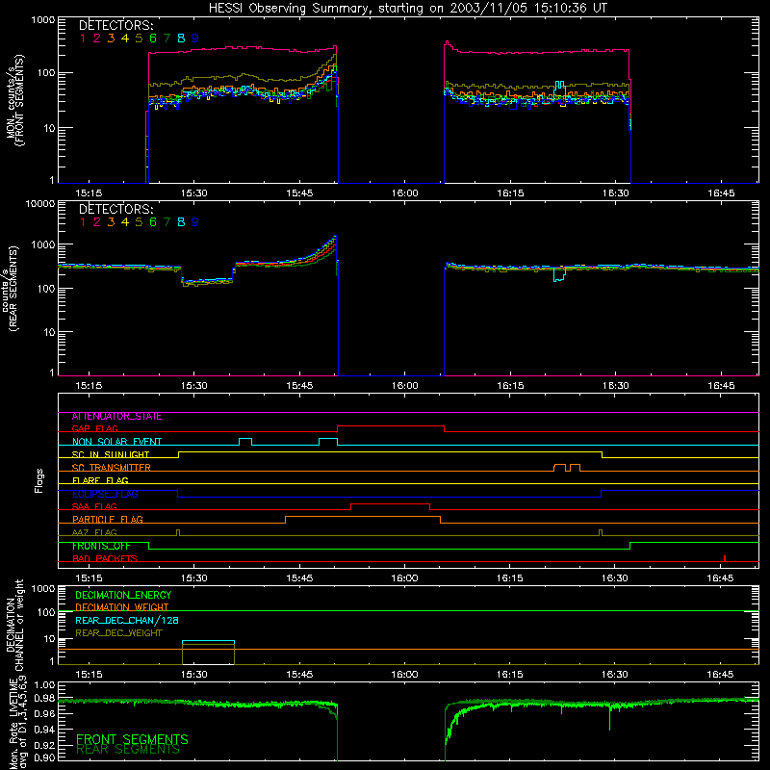Click the red BAD_PACKETS spike near 16:45
This screenshot has height=770, width=770.
725,558
